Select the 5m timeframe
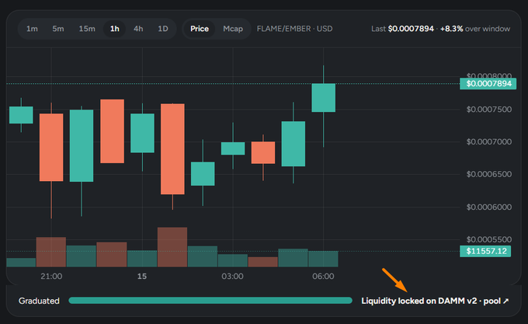Screen dimensions: 528x324 tap(58, 29)
